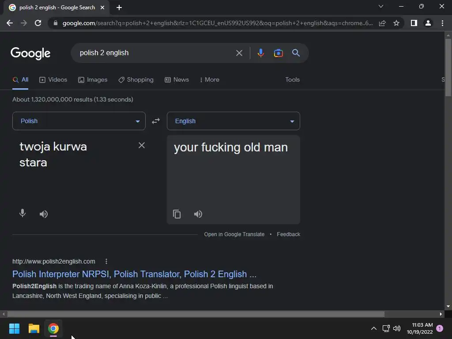
Task: Toggle the browser side panel
Action: click(414, 23)
